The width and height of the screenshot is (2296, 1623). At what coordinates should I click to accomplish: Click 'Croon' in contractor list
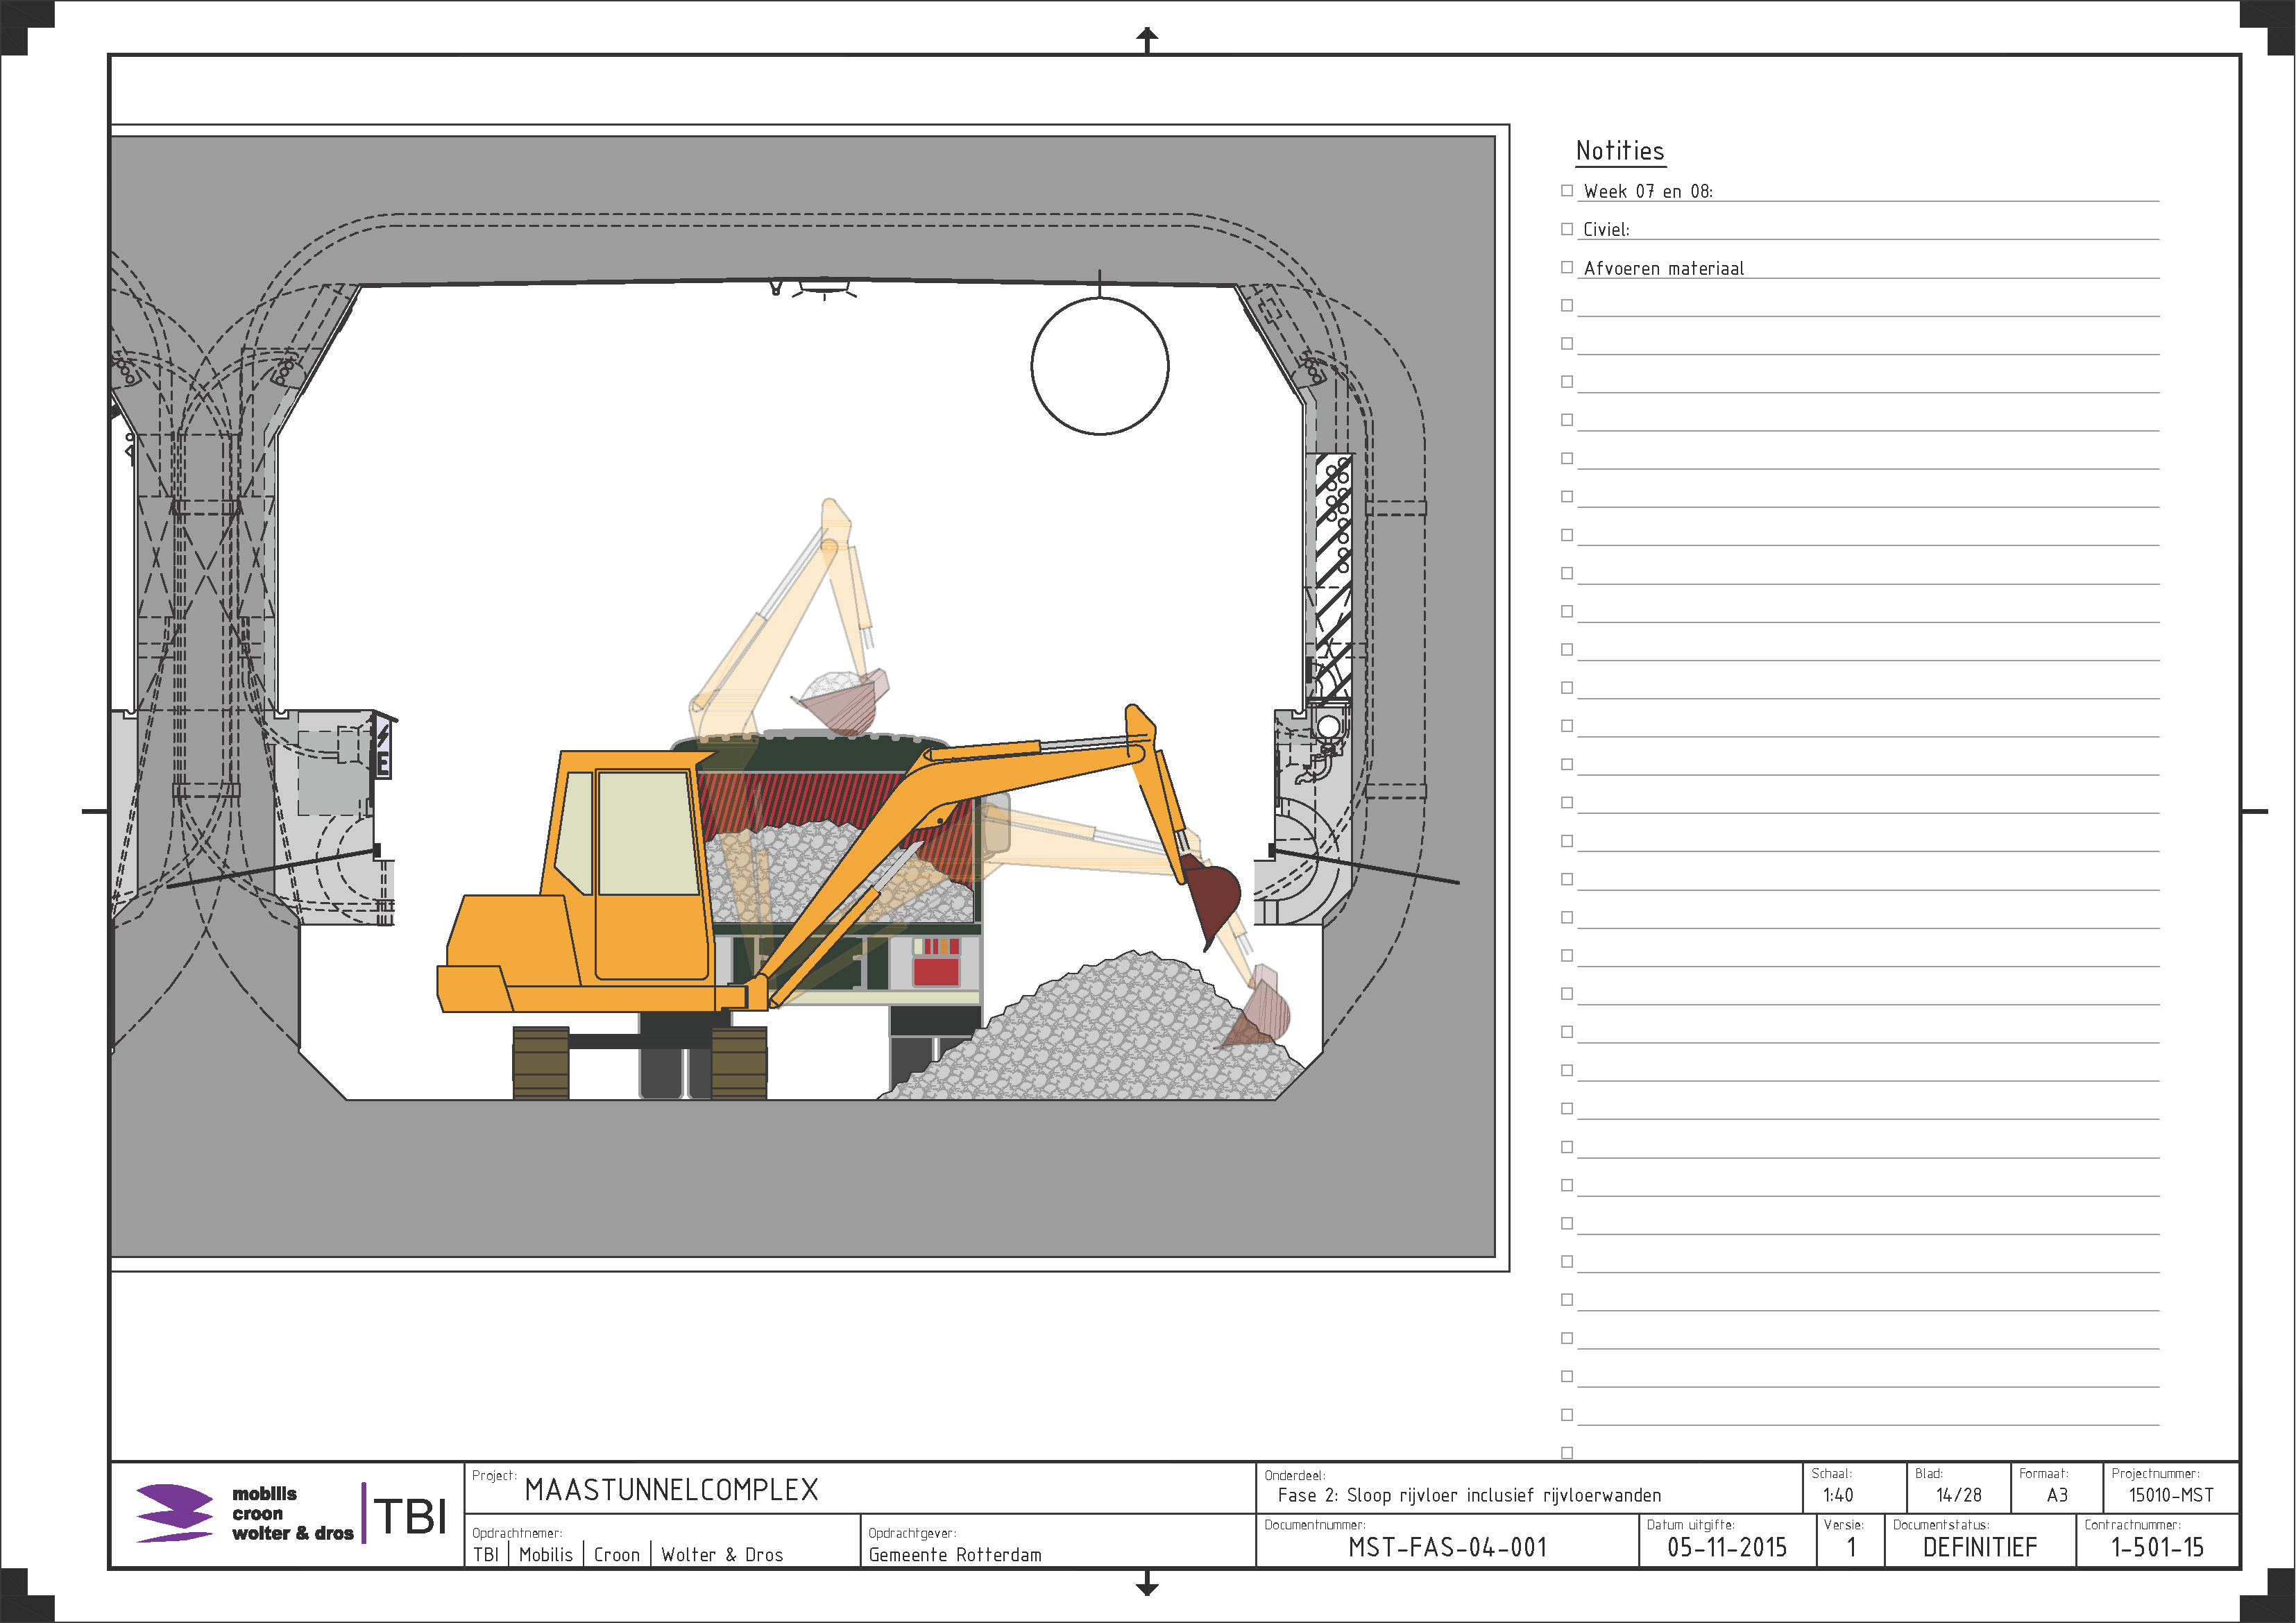pos(617,1555)
